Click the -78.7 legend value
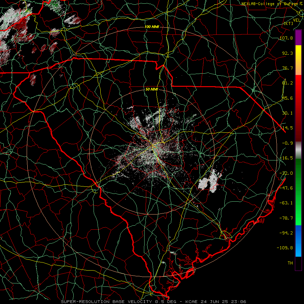Image resolution: width=304 pixels, height=304 pixels. [286, 218]
